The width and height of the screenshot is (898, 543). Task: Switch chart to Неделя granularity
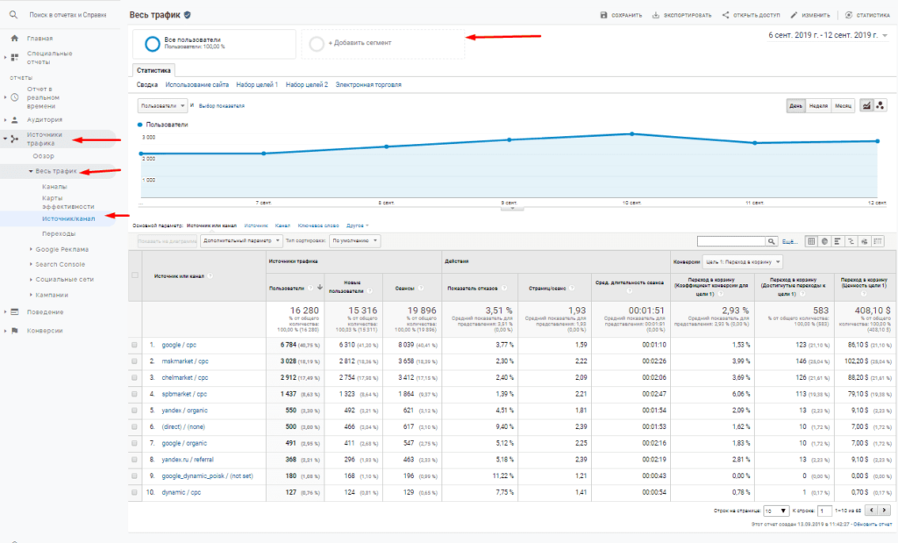click(x=818, y=106)
